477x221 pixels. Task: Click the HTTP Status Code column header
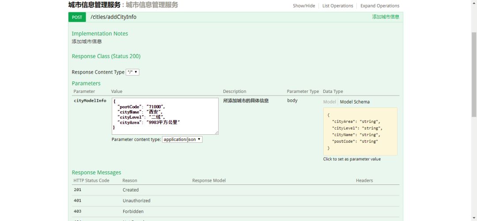pyautogui.click(x=91, y=180)
